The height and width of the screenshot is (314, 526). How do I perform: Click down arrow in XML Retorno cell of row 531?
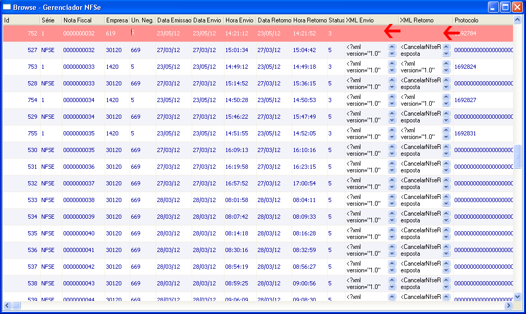446,170
